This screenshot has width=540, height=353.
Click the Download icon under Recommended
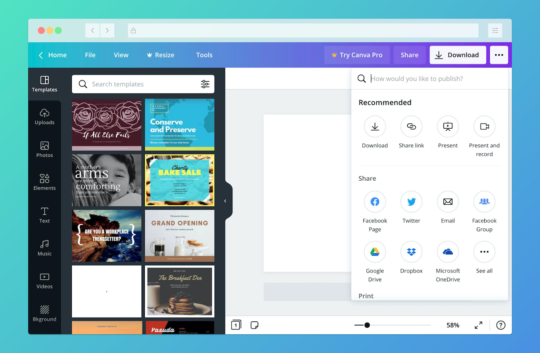pos(375,126)
